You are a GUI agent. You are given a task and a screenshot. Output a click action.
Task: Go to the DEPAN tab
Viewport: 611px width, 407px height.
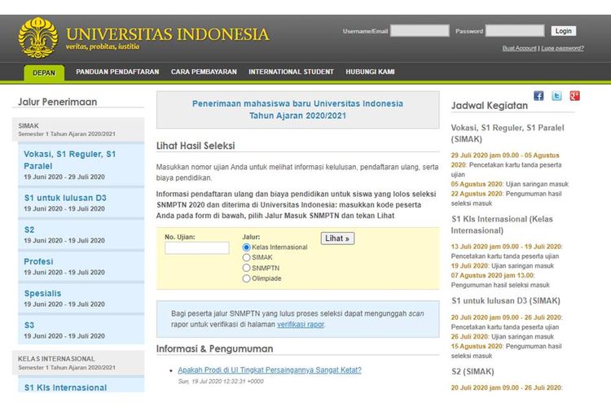[44, 72]
